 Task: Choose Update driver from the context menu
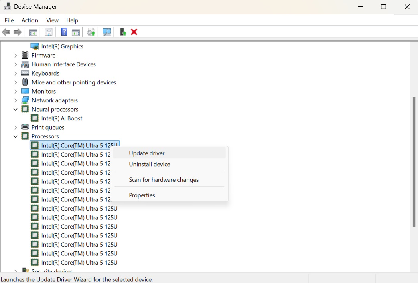(x=147, y=153)
